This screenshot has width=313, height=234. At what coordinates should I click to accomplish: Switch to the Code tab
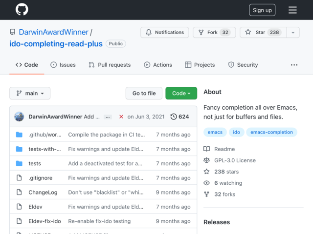click(x=27, y=65)
